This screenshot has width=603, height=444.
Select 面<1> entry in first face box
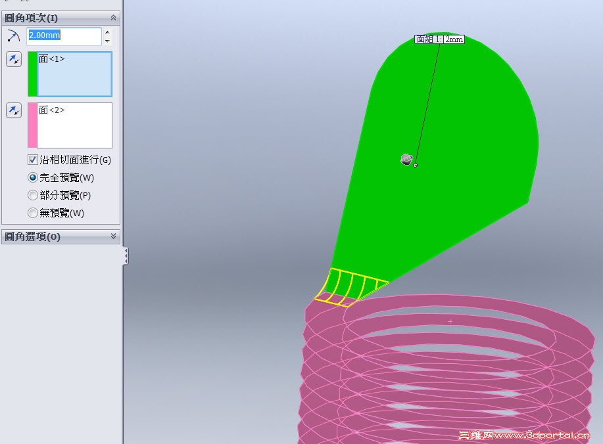[51, 58]
